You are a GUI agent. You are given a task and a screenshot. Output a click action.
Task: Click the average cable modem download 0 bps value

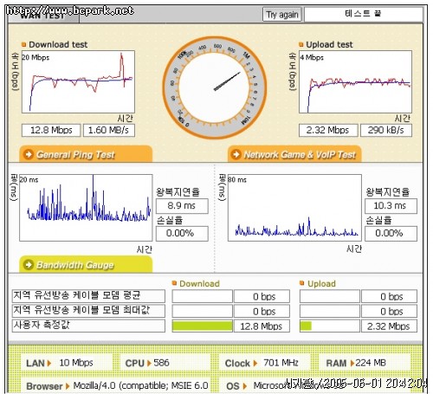click(x=262, y=296)
